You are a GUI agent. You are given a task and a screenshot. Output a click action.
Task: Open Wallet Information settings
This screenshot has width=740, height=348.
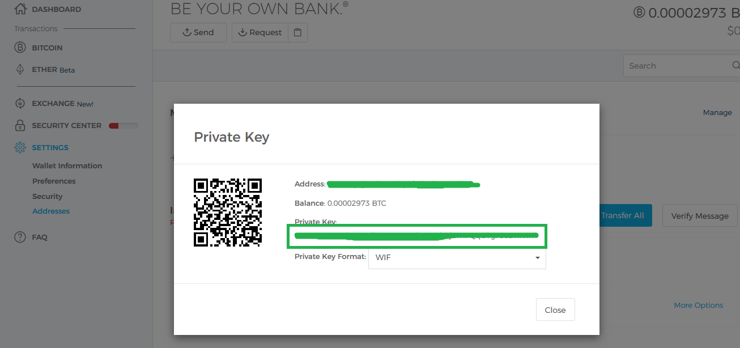[67, 165]
